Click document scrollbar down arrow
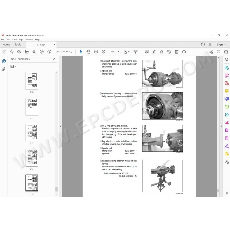Screen dimensions: 230x230 pyautogui.click(x=218, y=195)
